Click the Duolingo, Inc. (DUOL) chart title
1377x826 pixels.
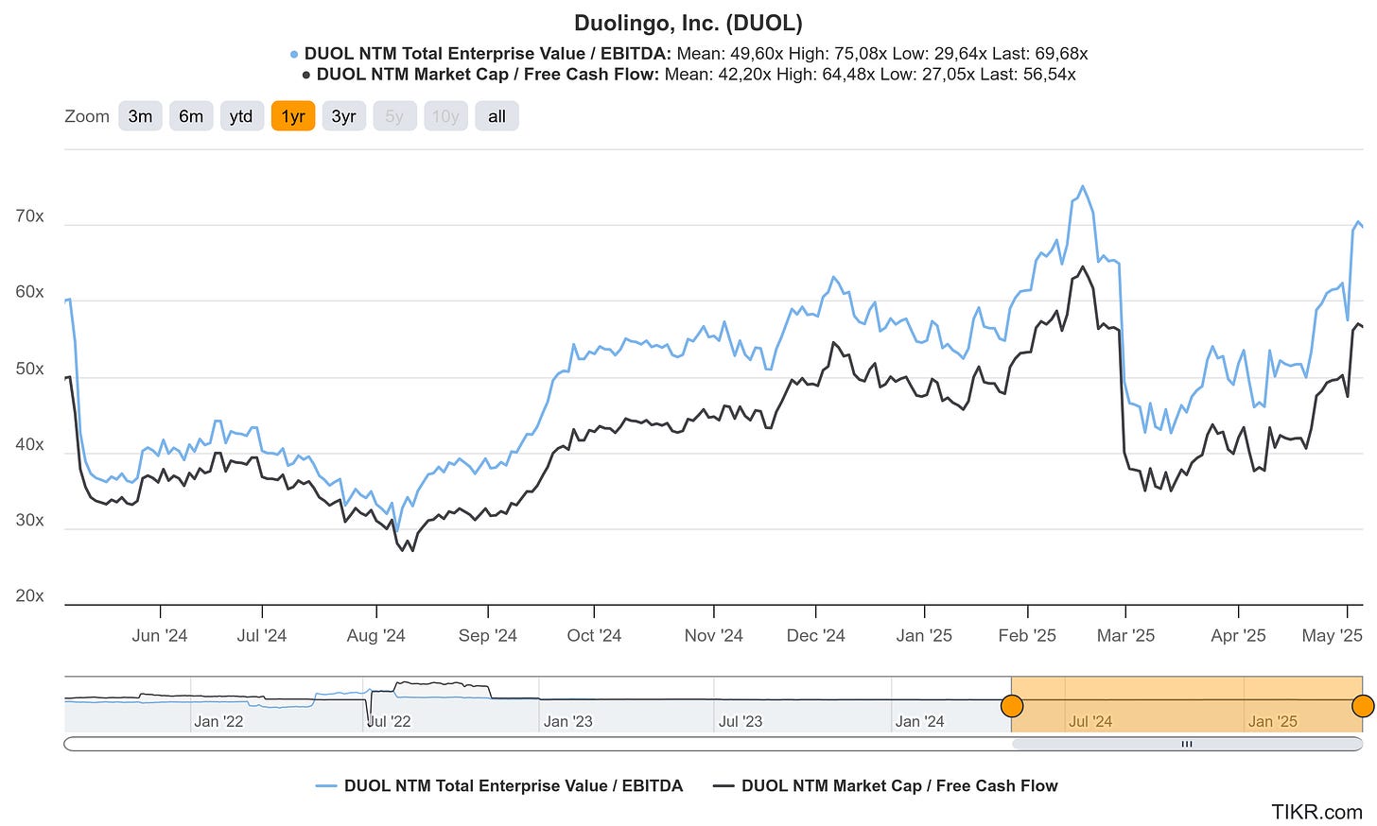click(688, 23)
